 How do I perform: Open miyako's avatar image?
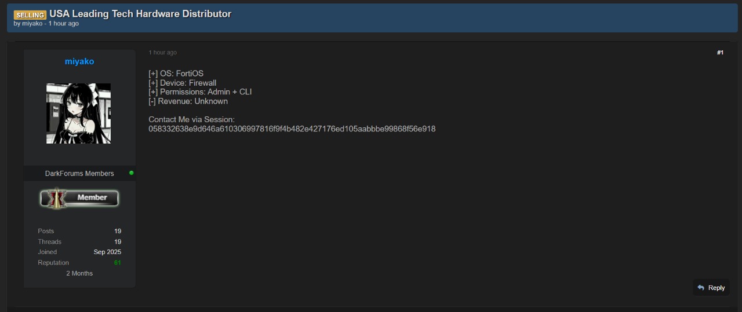79,113
